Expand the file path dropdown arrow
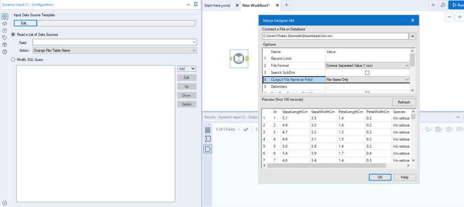Viewport: 464px width, 207px height. click(x=412, y=36)
